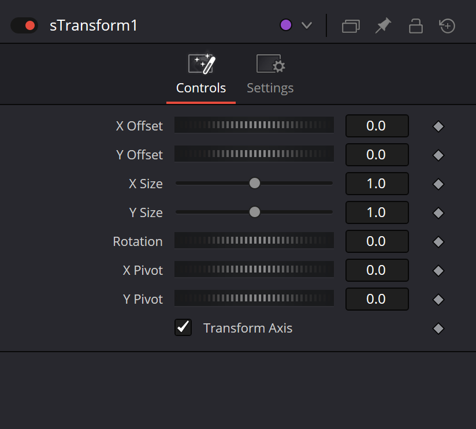Uncheck the Transform Axis checkbox

pos(183,327)
